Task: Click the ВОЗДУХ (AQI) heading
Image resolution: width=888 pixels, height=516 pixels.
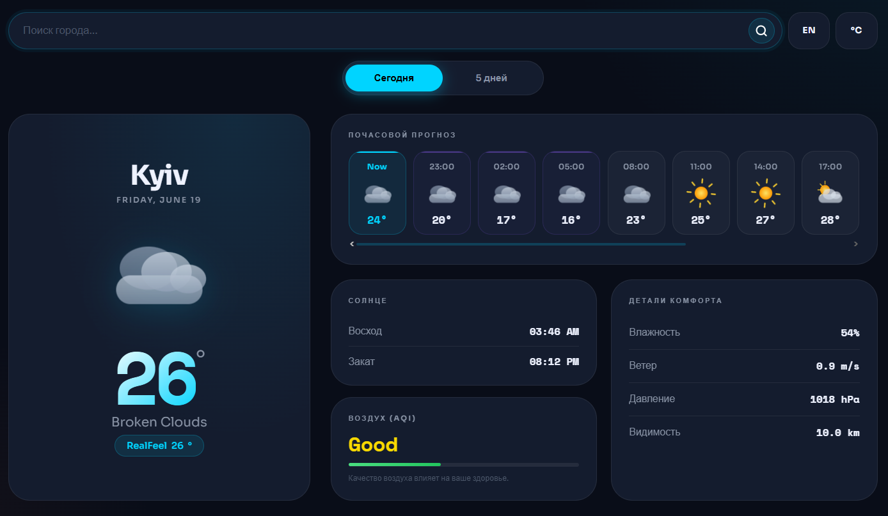Action: point(382,418)
